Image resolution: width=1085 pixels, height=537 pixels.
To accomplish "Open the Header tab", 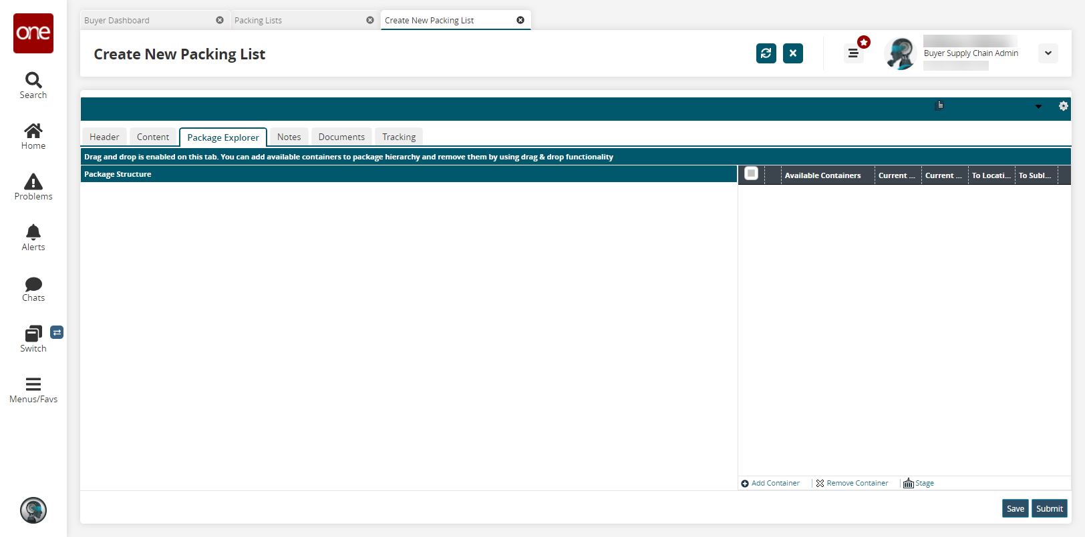I will [x=104, y=137].
